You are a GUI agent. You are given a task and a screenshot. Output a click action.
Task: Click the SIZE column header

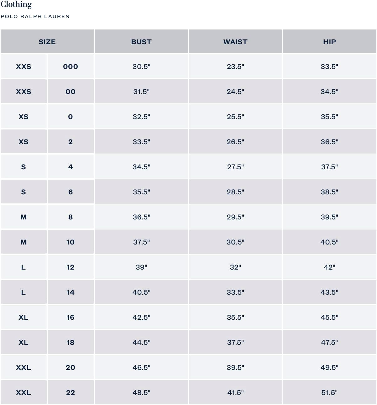[x=47, y=42]
